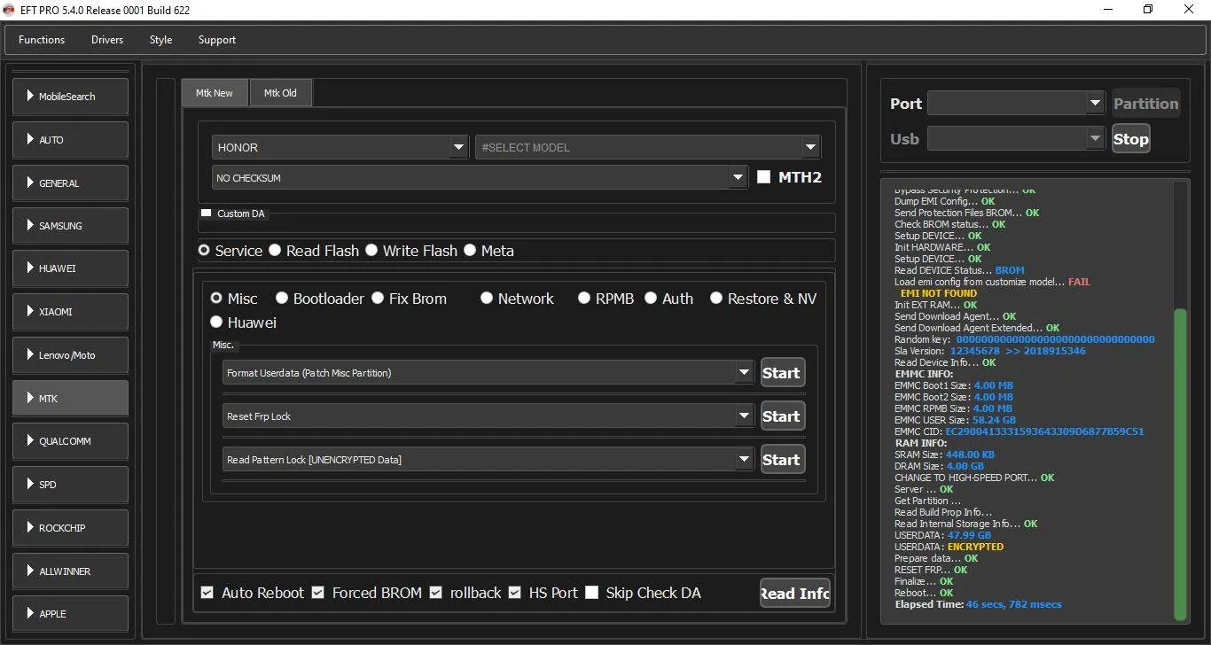Select the SPD sidebar entry
This screenshot has height=645, width=1211.
[70, 485]
